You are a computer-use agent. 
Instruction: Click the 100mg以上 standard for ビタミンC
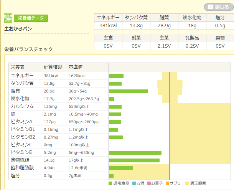tap(79, 145)
